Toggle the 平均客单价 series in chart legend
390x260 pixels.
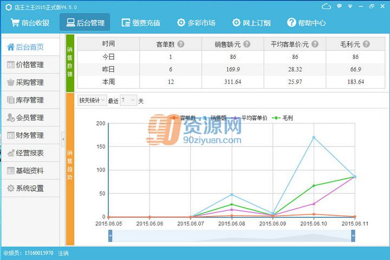click(x=249, y=118)
